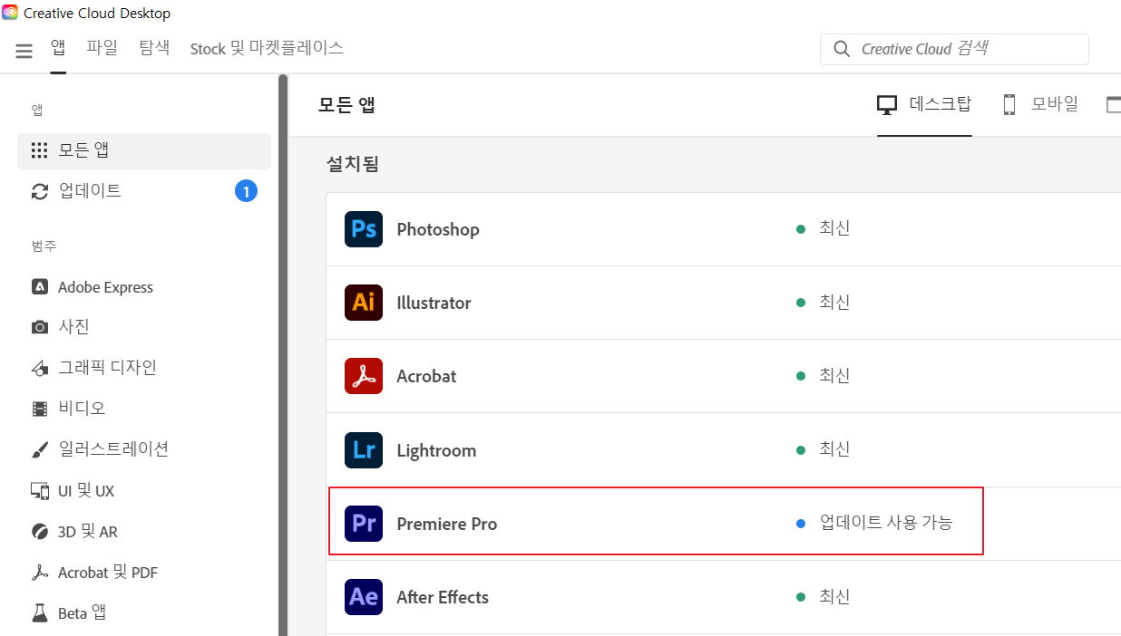Click the Acrobat app icon
This screenshot has height=636, width=1121.
click(x=364, y=376)
